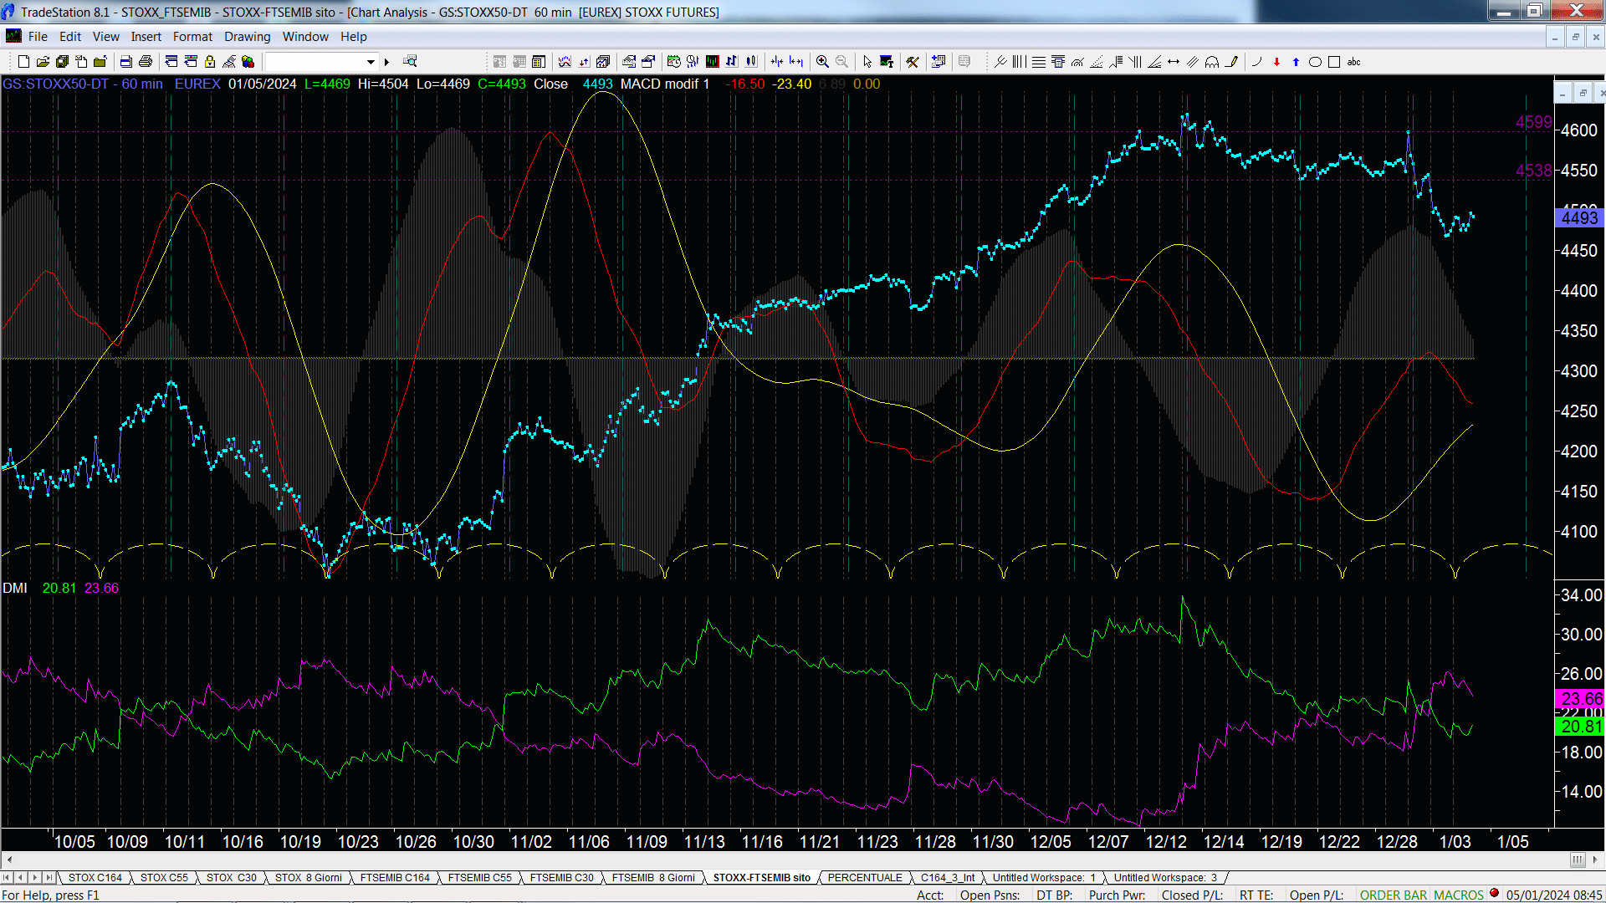Screen dimensions: 1606x903
Task: Switch to the STOX C164 workspace tab
Action: pyautogui.click(x=95, y=878)
